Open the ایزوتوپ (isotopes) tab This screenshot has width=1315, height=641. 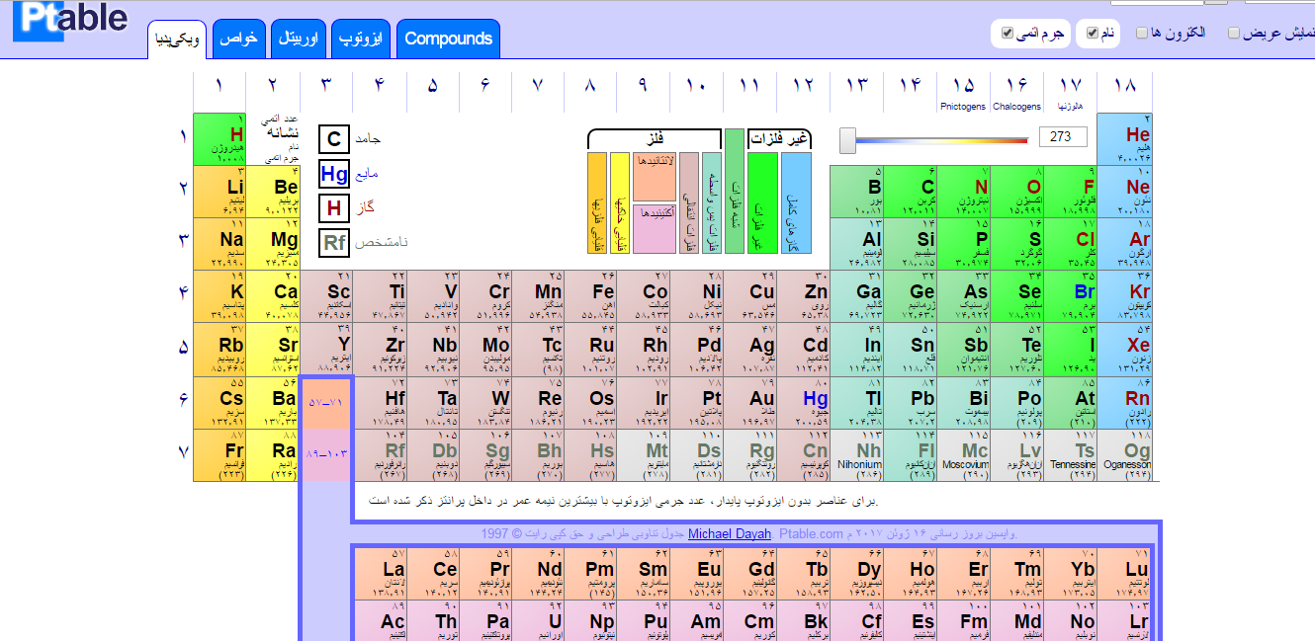360,39
